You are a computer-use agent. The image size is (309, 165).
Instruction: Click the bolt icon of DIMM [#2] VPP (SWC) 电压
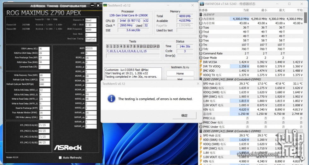coord(201,148)
